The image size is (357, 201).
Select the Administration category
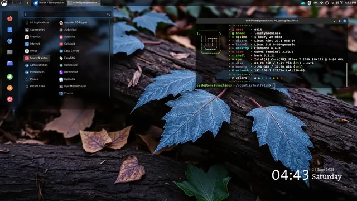tap(36, 65)
